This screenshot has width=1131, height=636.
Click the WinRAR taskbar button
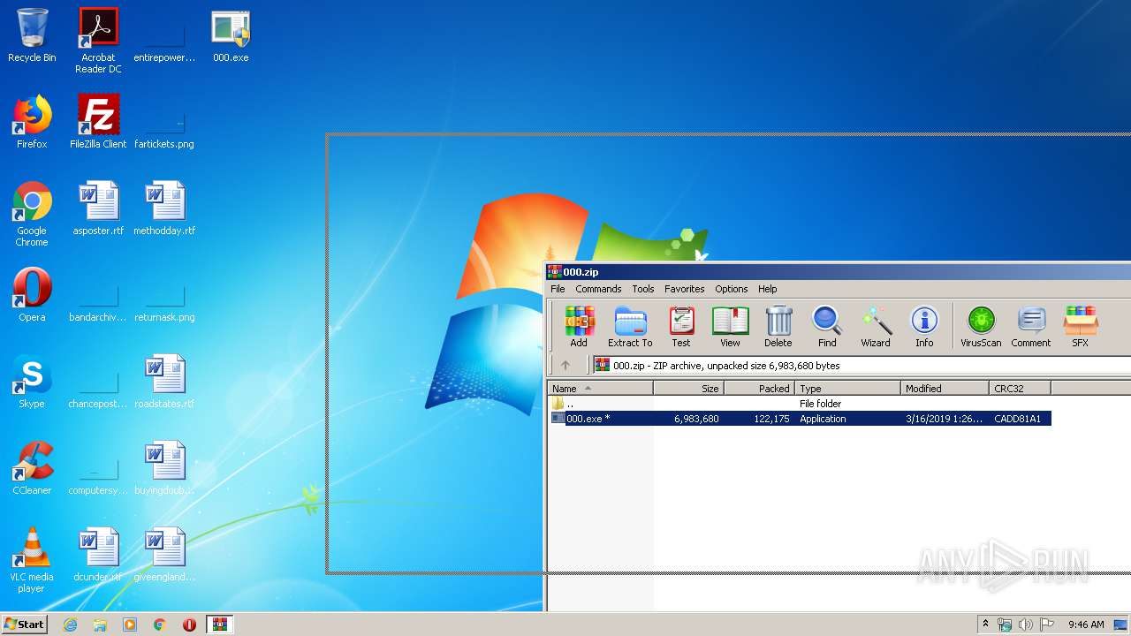coord(220,625)
